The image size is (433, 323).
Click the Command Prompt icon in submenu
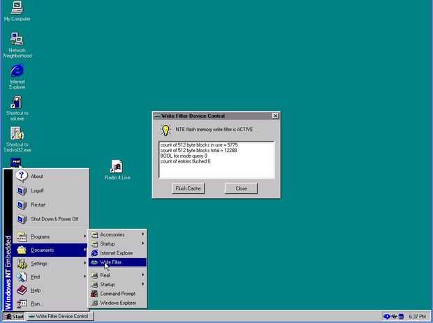94,294
